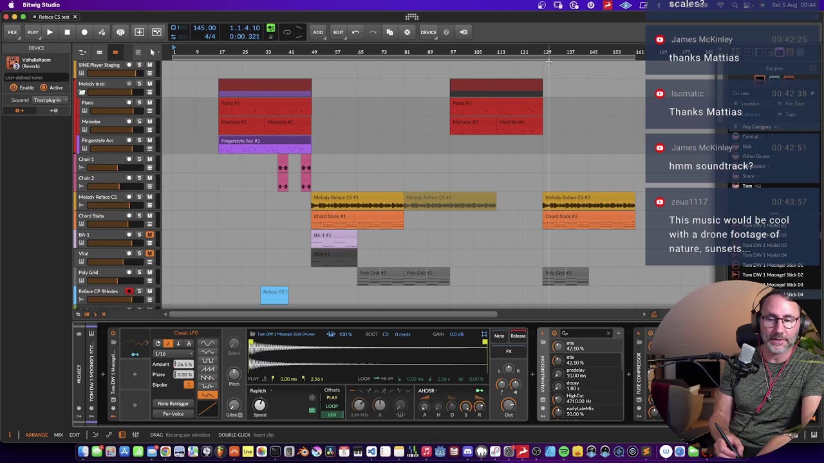Toggle the Bipolar switch
Viewport: 824px width, 463px height.
pos(188,385)
